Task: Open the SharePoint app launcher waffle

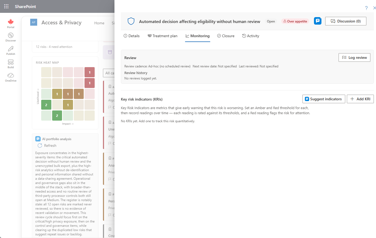Action: point(6,6)
